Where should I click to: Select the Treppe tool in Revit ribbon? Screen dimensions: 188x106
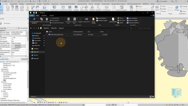point(86,8)
